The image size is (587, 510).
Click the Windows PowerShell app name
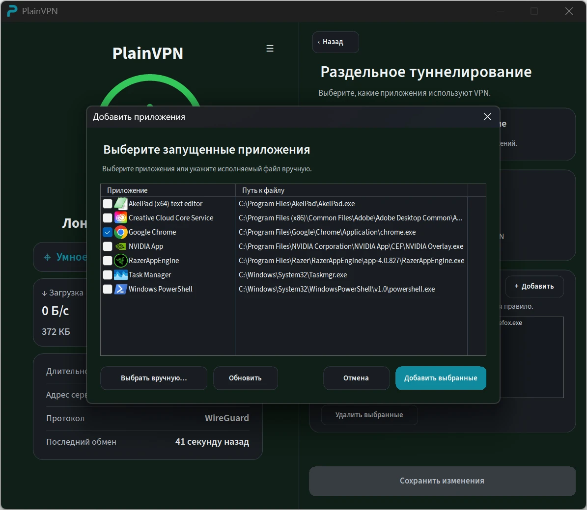tap(161, 289)
